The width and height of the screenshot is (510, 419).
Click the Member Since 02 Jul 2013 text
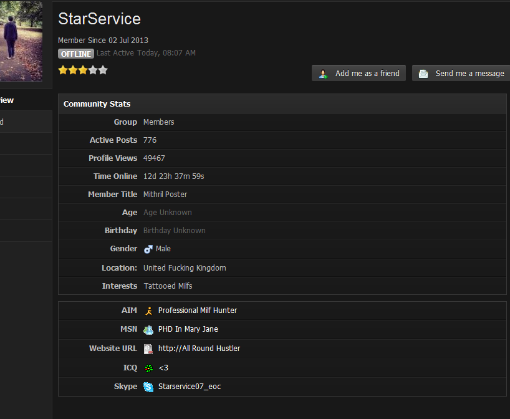coord(103,41)
